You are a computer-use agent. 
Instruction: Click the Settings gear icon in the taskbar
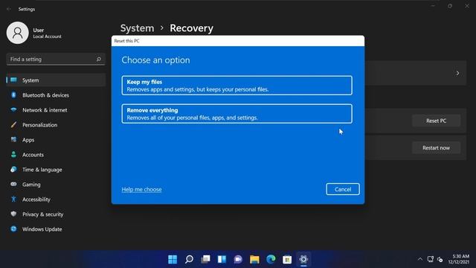coord(303,259)
